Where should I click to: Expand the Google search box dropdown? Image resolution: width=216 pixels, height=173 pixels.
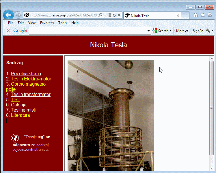(x=149, y=31)
